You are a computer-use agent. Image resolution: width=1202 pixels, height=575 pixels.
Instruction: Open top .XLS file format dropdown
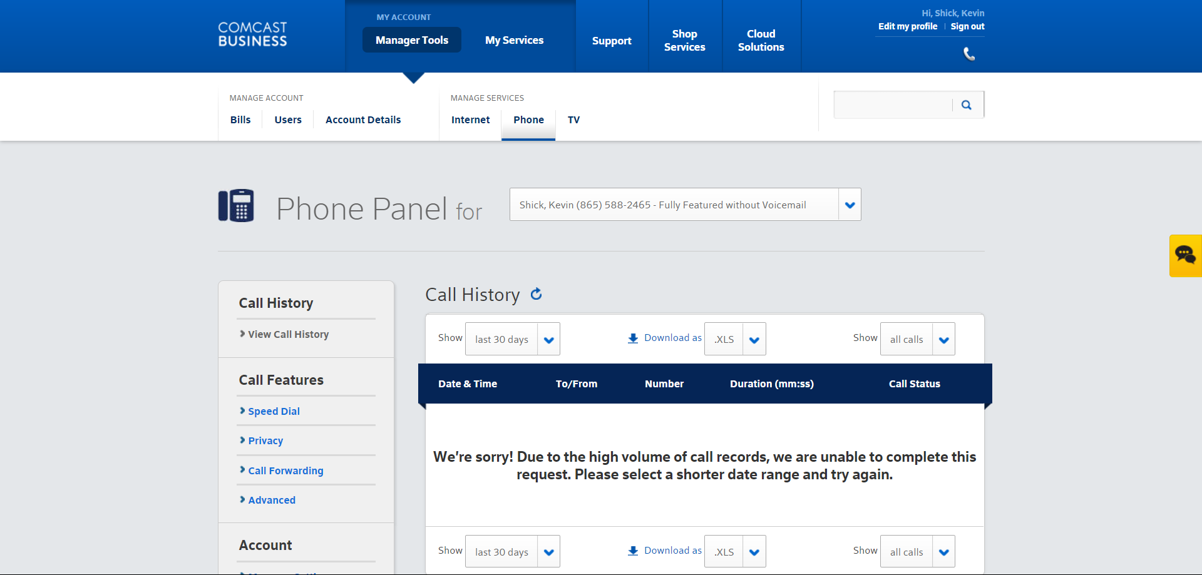pyautogui.click(x=735, y=339)
